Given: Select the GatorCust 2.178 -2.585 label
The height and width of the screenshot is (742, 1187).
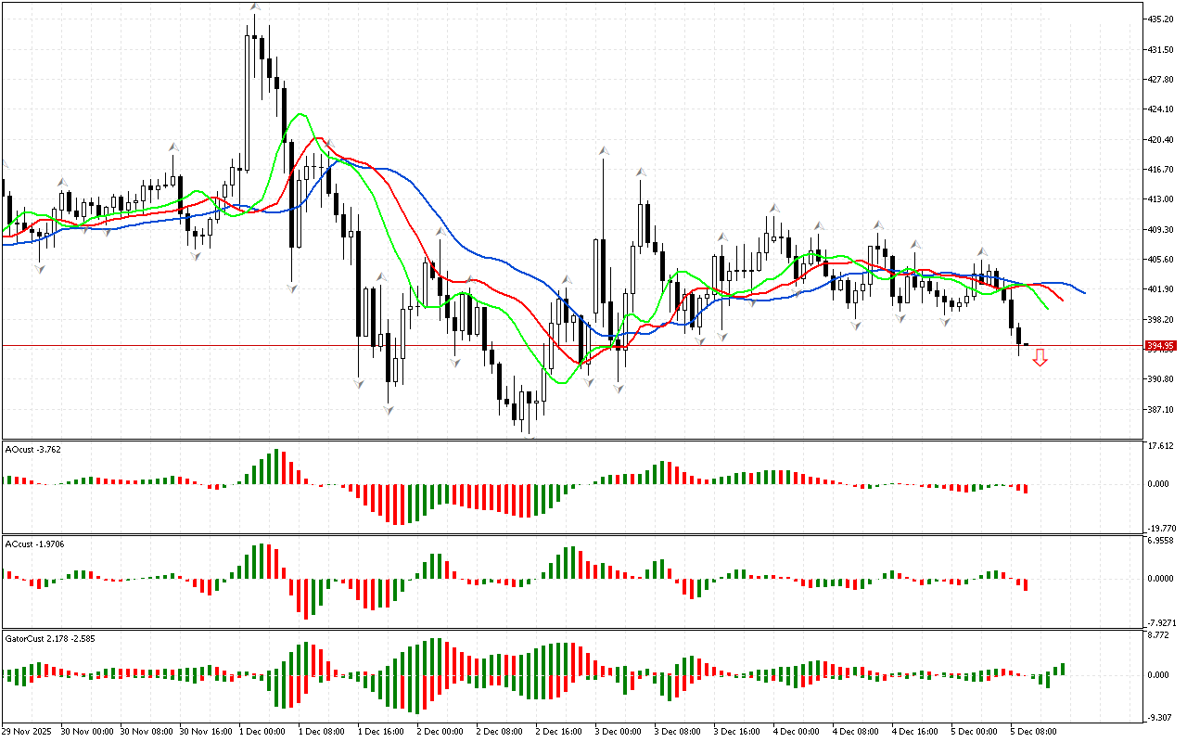Looking at the screenshot, I should [50, 638].
